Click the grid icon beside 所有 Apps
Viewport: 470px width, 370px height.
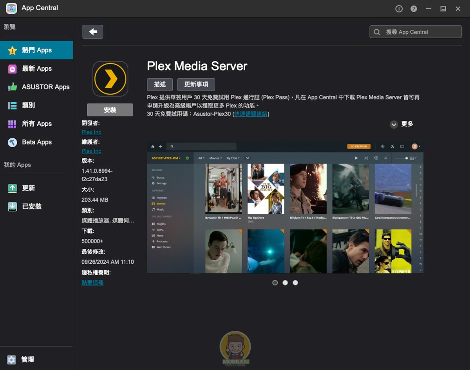click(x=13, y=124)
